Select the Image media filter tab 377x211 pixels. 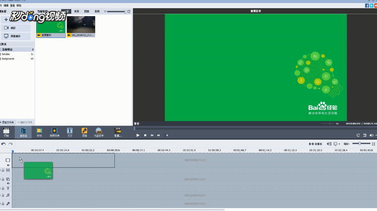(86, 11)
